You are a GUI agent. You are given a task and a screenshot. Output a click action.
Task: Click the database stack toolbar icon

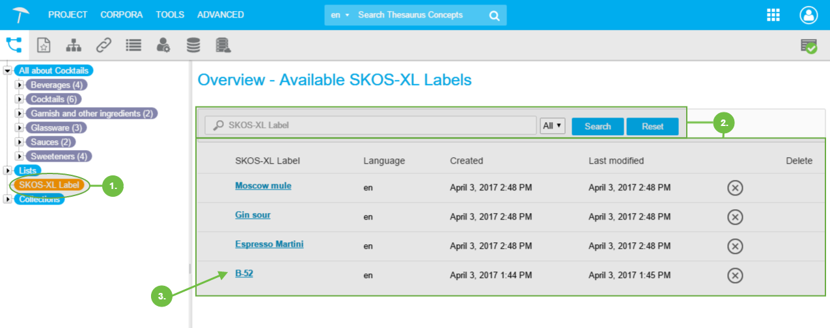pos(193,45)
